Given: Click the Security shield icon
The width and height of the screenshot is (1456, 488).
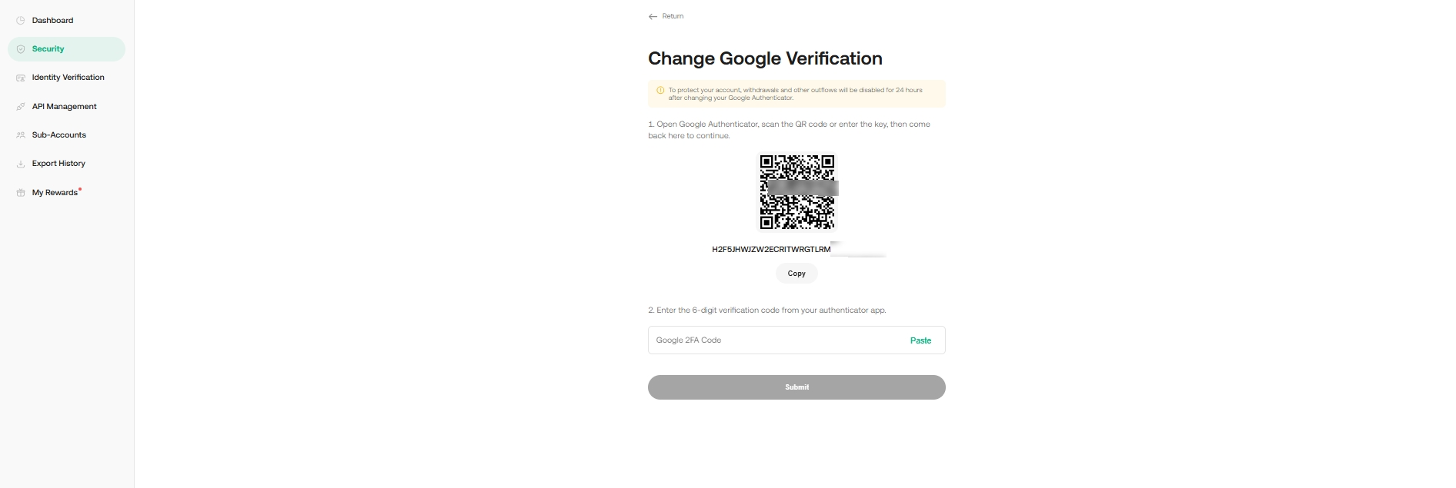Looking at the screenshot, I should [21, 49].
